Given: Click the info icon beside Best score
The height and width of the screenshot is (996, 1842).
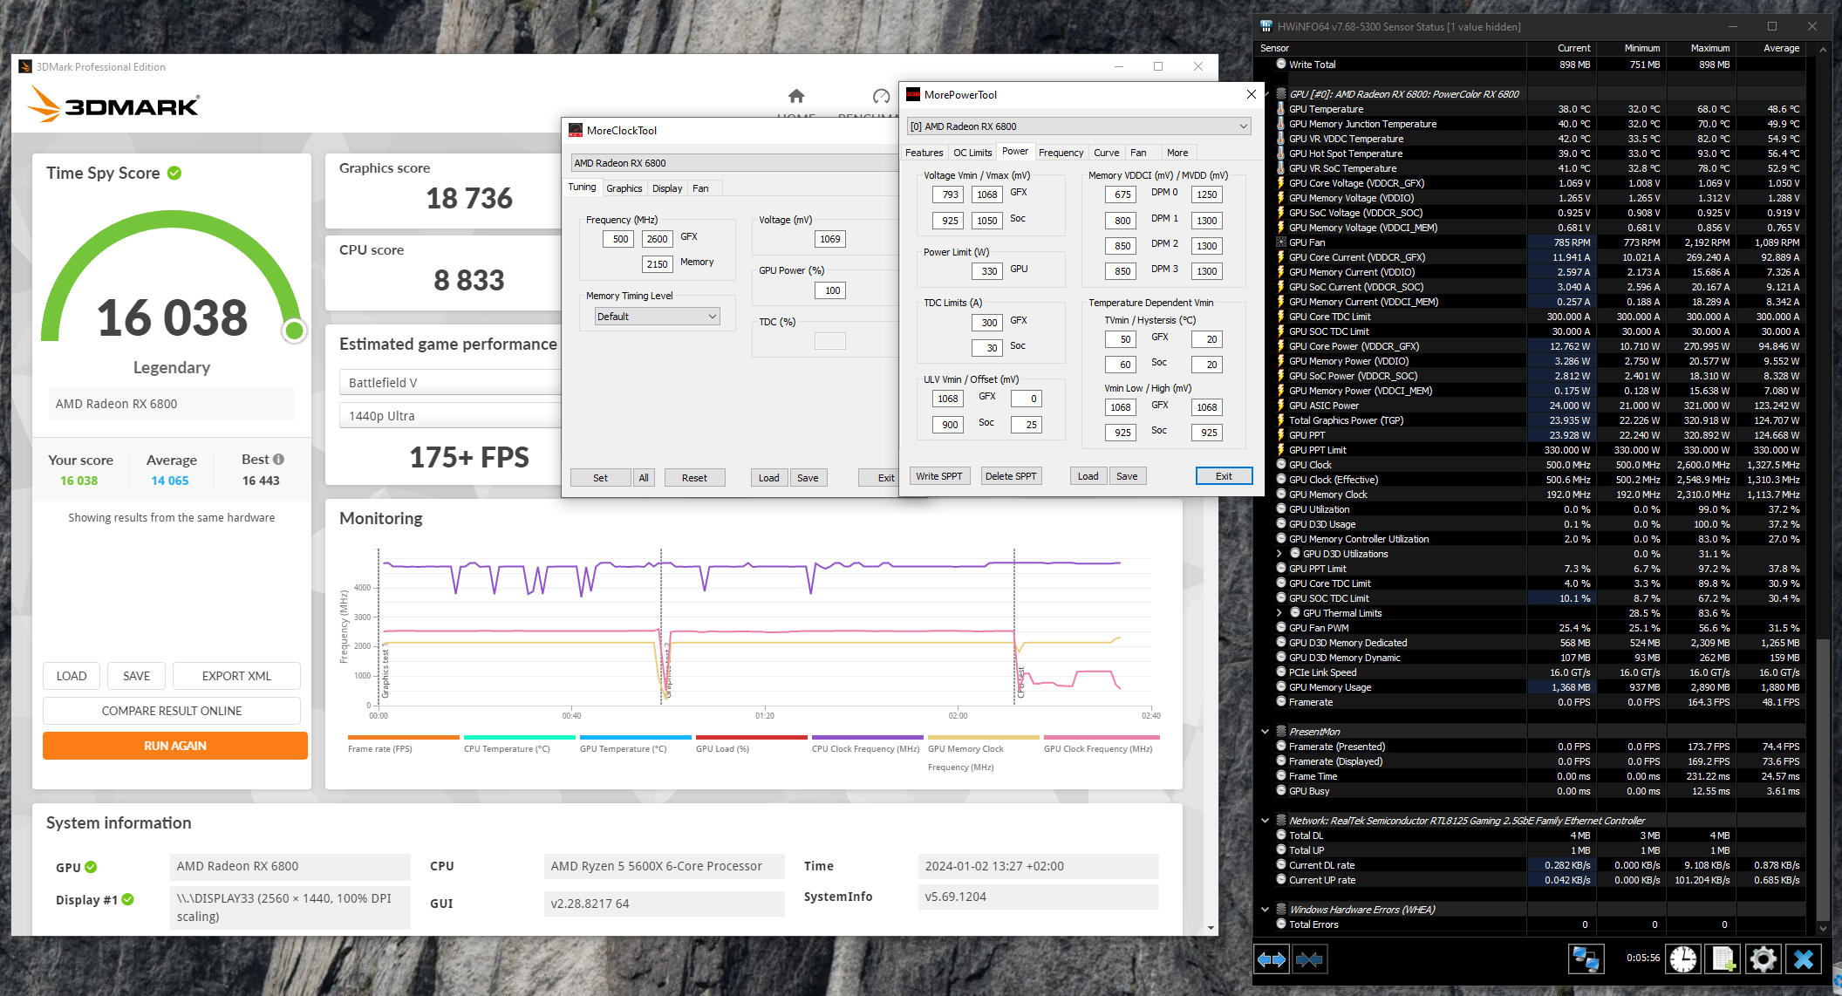Looking at the screenshot, I should coord(278,460).
